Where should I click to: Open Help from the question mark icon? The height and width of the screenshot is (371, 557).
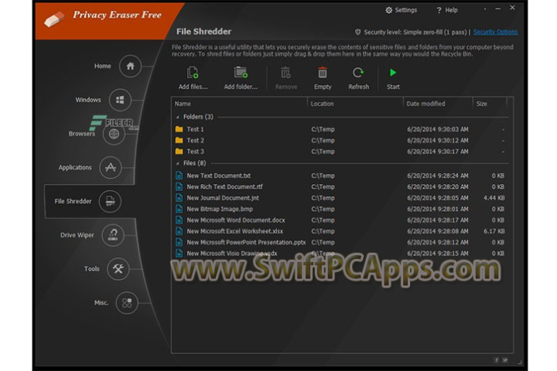(x=439, y=10)
